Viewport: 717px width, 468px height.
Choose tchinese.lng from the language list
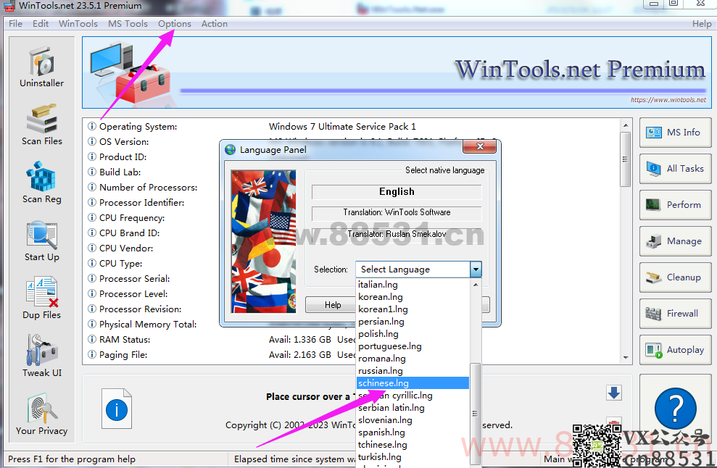pos(413,445)
